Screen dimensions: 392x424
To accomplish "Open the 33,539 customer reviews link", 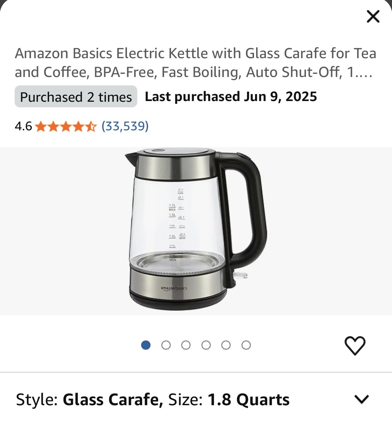I will coord(125,126).
